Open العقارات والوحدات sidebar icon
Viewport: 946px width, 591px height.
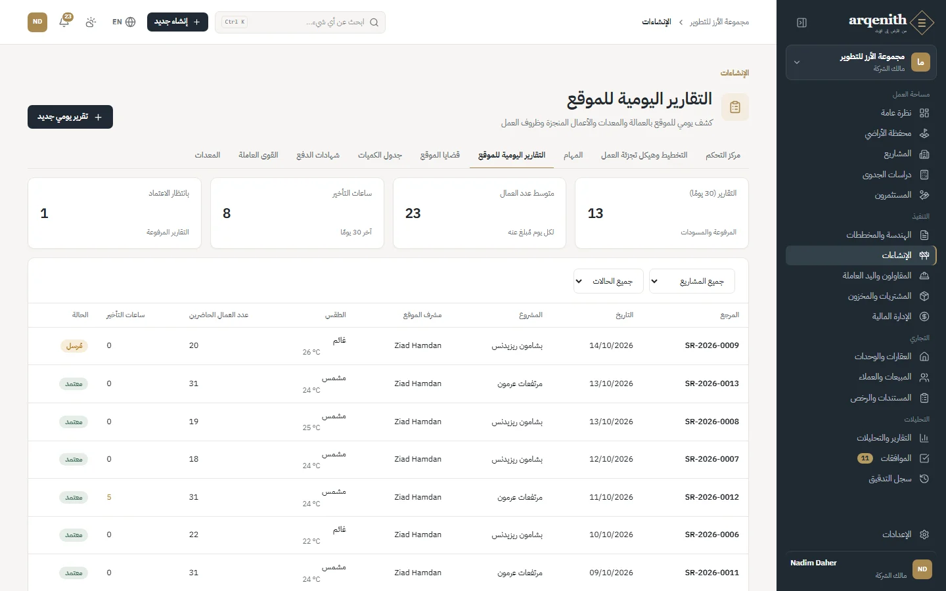click(x=924, y=357)
